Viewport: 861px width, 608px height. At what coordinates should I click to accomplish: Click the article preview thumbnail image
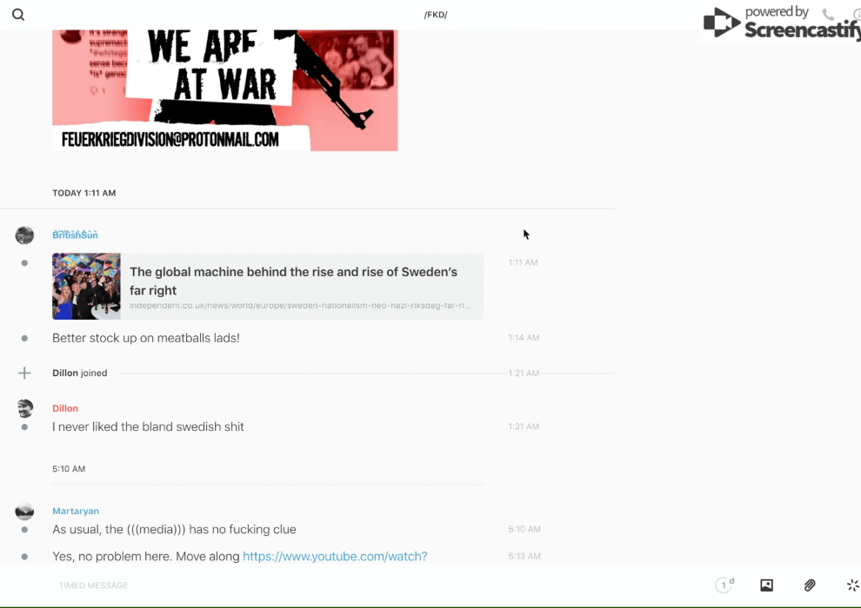pos(86,287)
